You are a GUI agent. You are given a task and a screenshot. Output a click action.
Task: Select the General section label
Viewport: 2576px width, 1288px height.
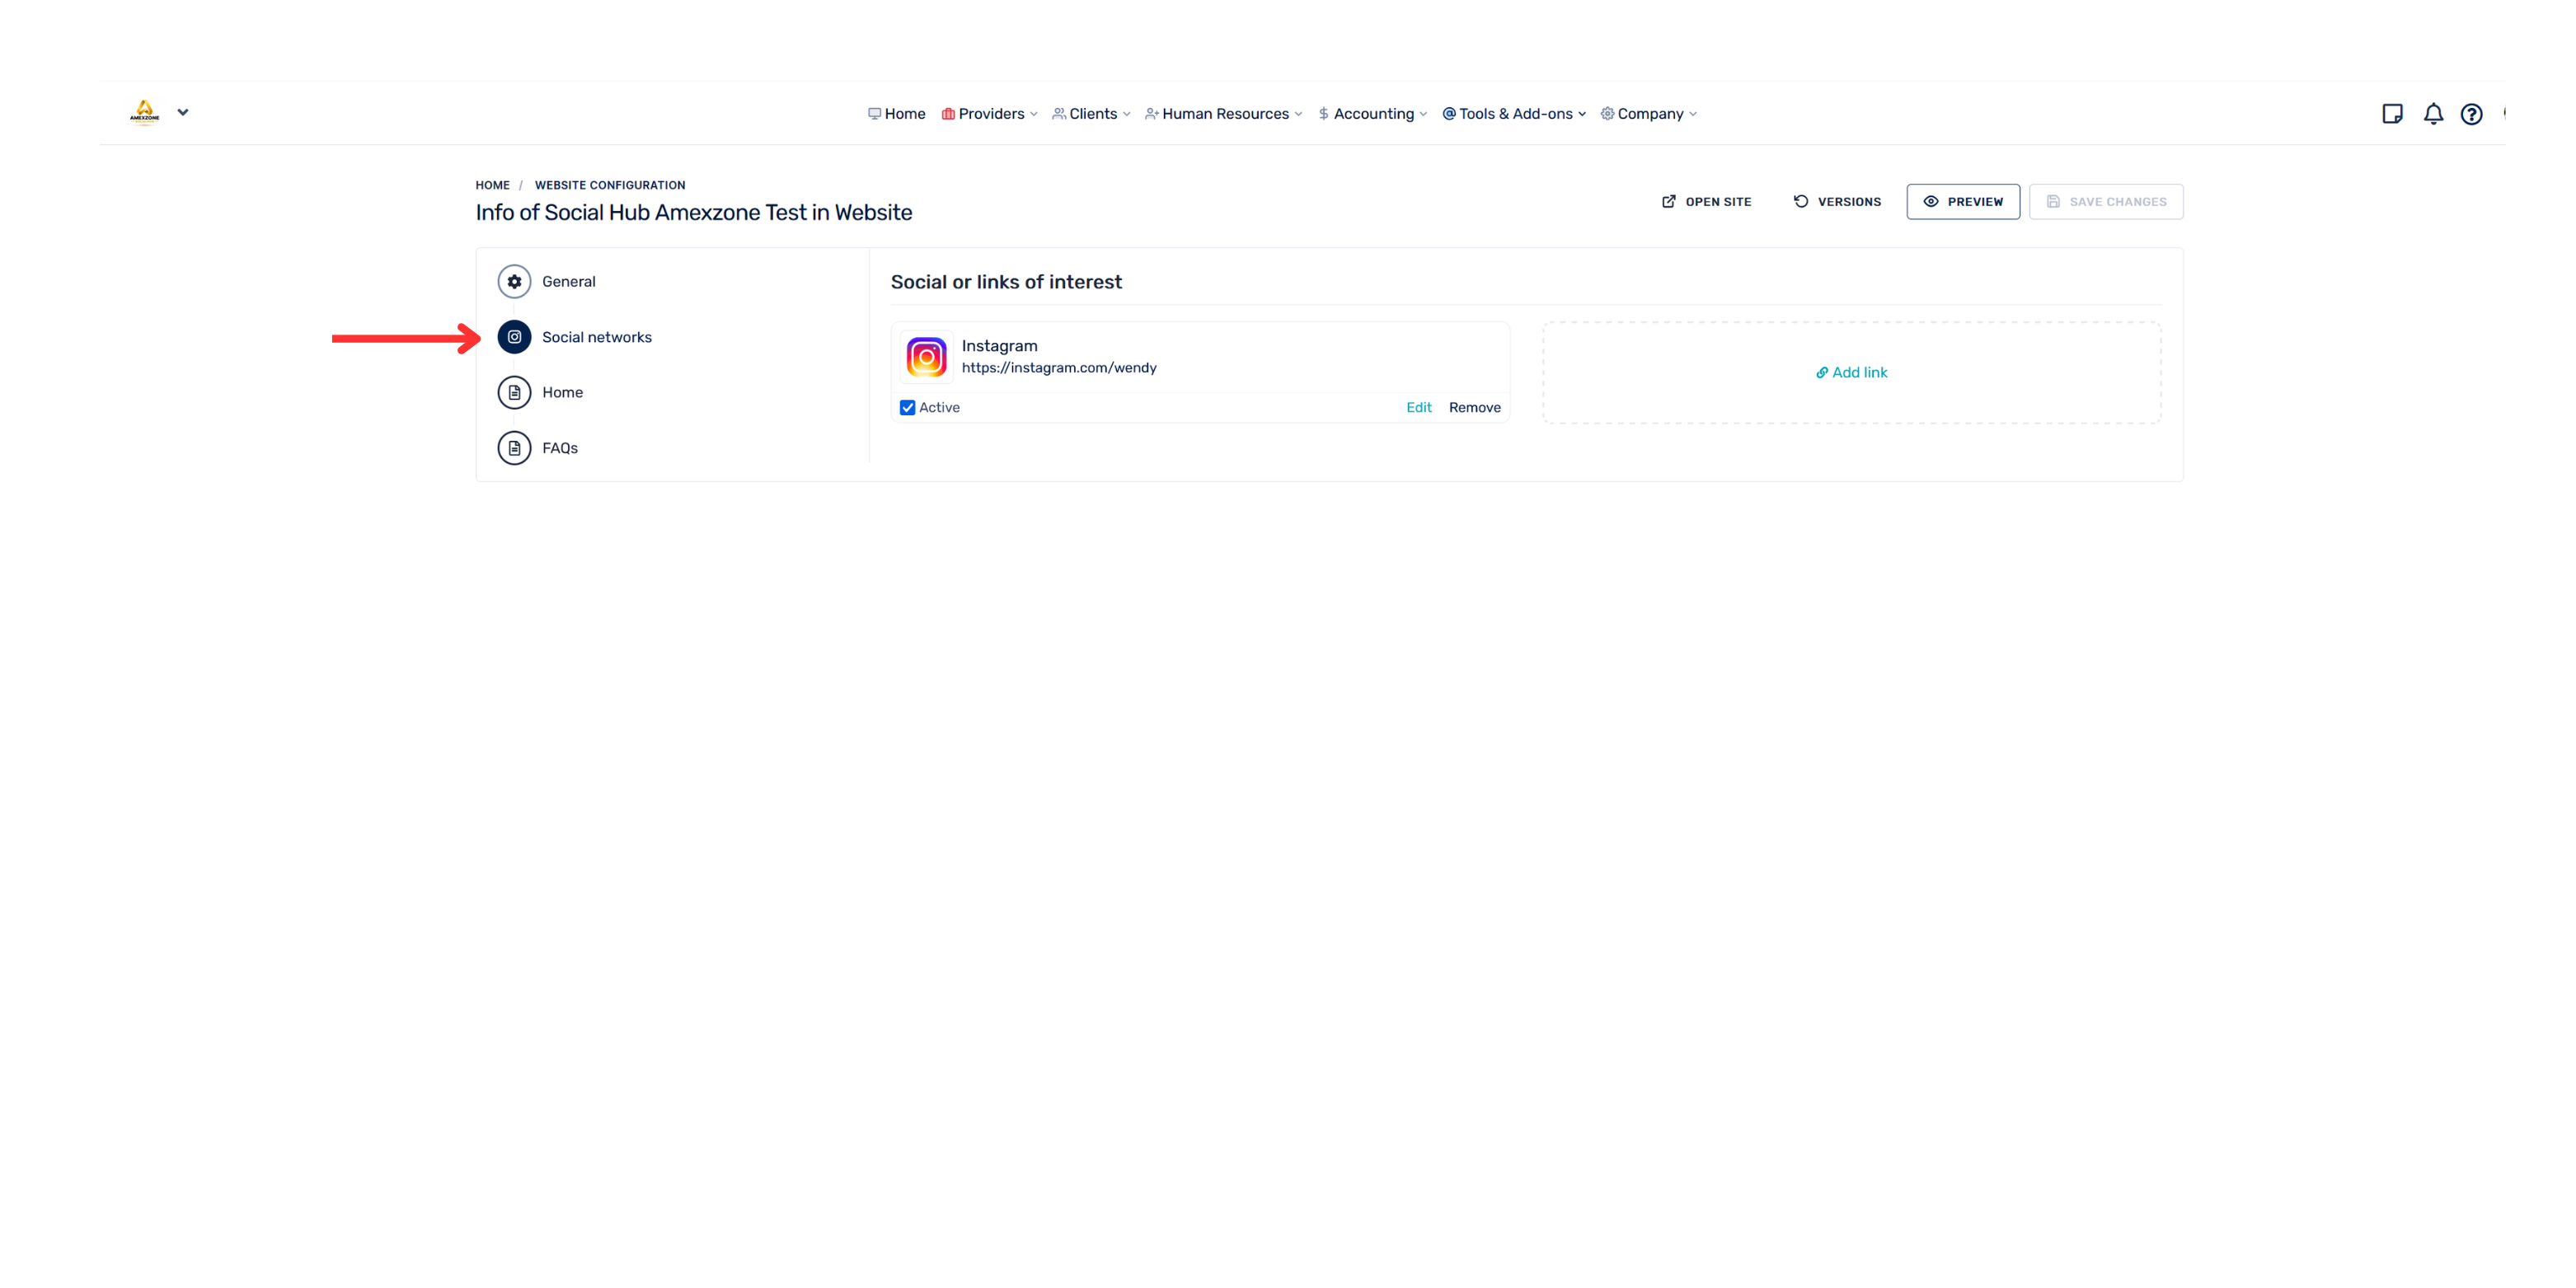click(568, 282)
